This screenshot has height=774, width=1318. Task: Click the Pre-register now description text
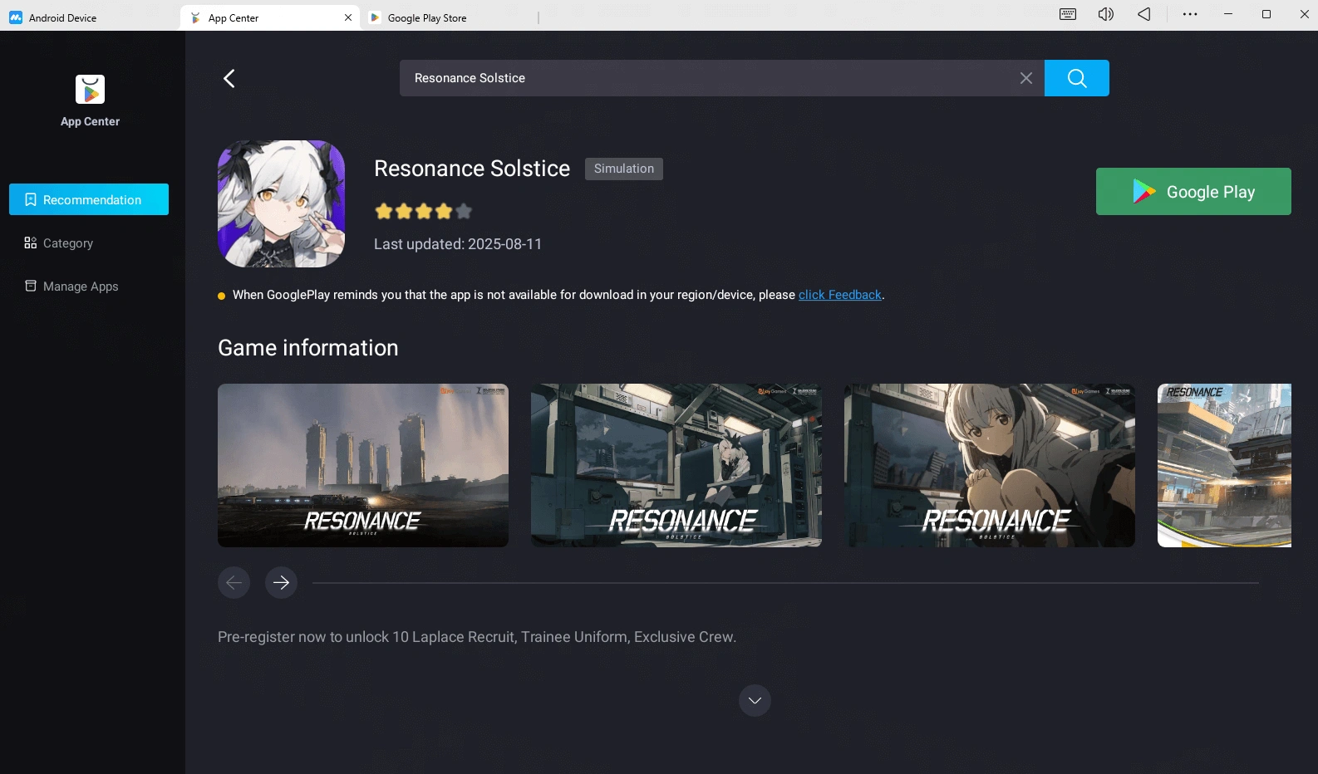pyautogui.click(x=477, y=637)
